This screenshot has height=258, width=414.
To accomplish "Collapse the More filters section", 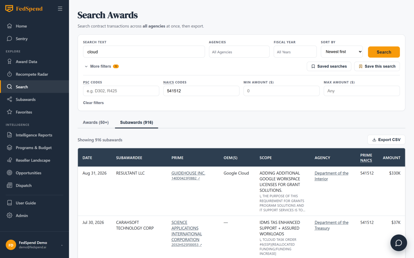I will [x=101, y=66].
